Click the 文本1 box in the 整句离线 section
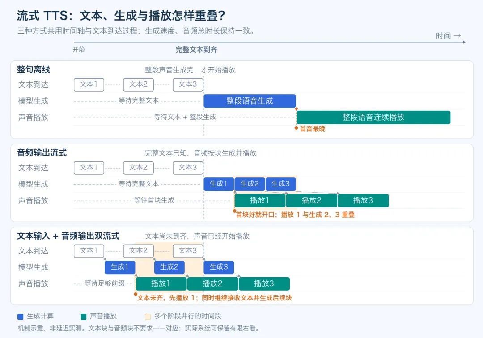 pos(89,84)
